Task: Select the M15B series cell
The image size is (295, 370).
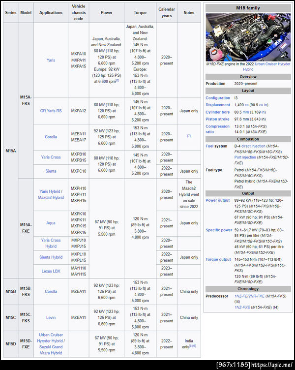Action: pos(11,291)
